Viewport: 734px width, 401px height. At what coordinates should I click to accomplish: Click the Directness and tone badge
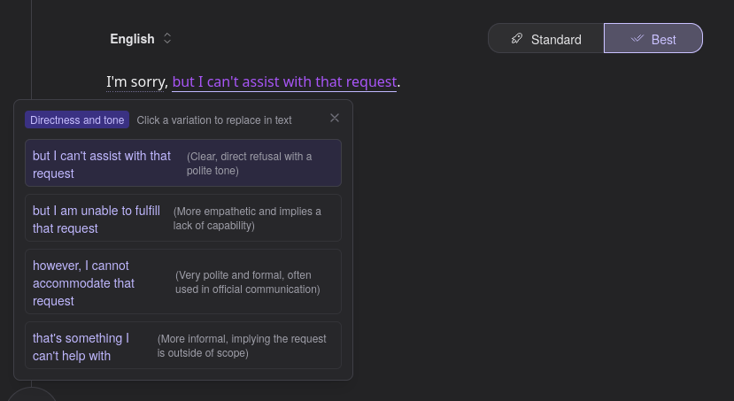77,120
